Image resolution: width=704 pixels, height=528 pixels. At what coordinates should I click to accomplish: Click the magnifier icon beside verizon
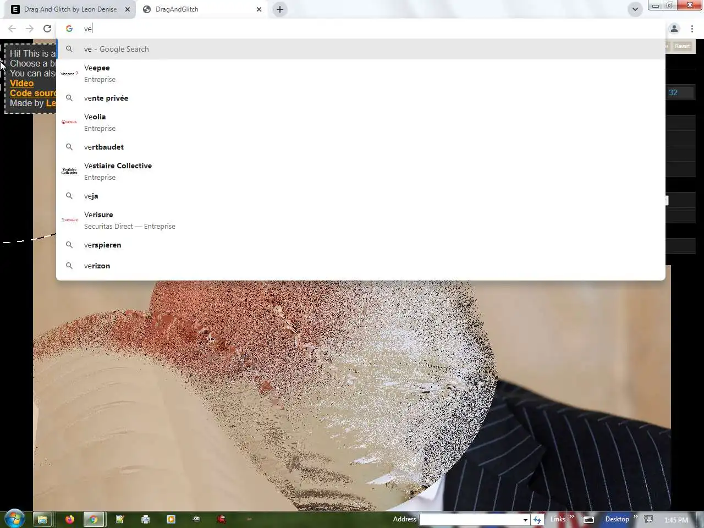[x=69, y=266]
